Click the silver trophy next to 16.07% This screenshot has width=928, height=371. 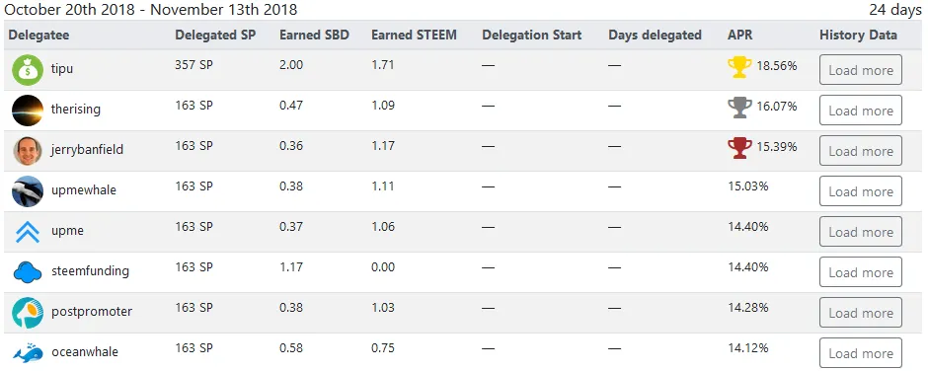[739, 108]
